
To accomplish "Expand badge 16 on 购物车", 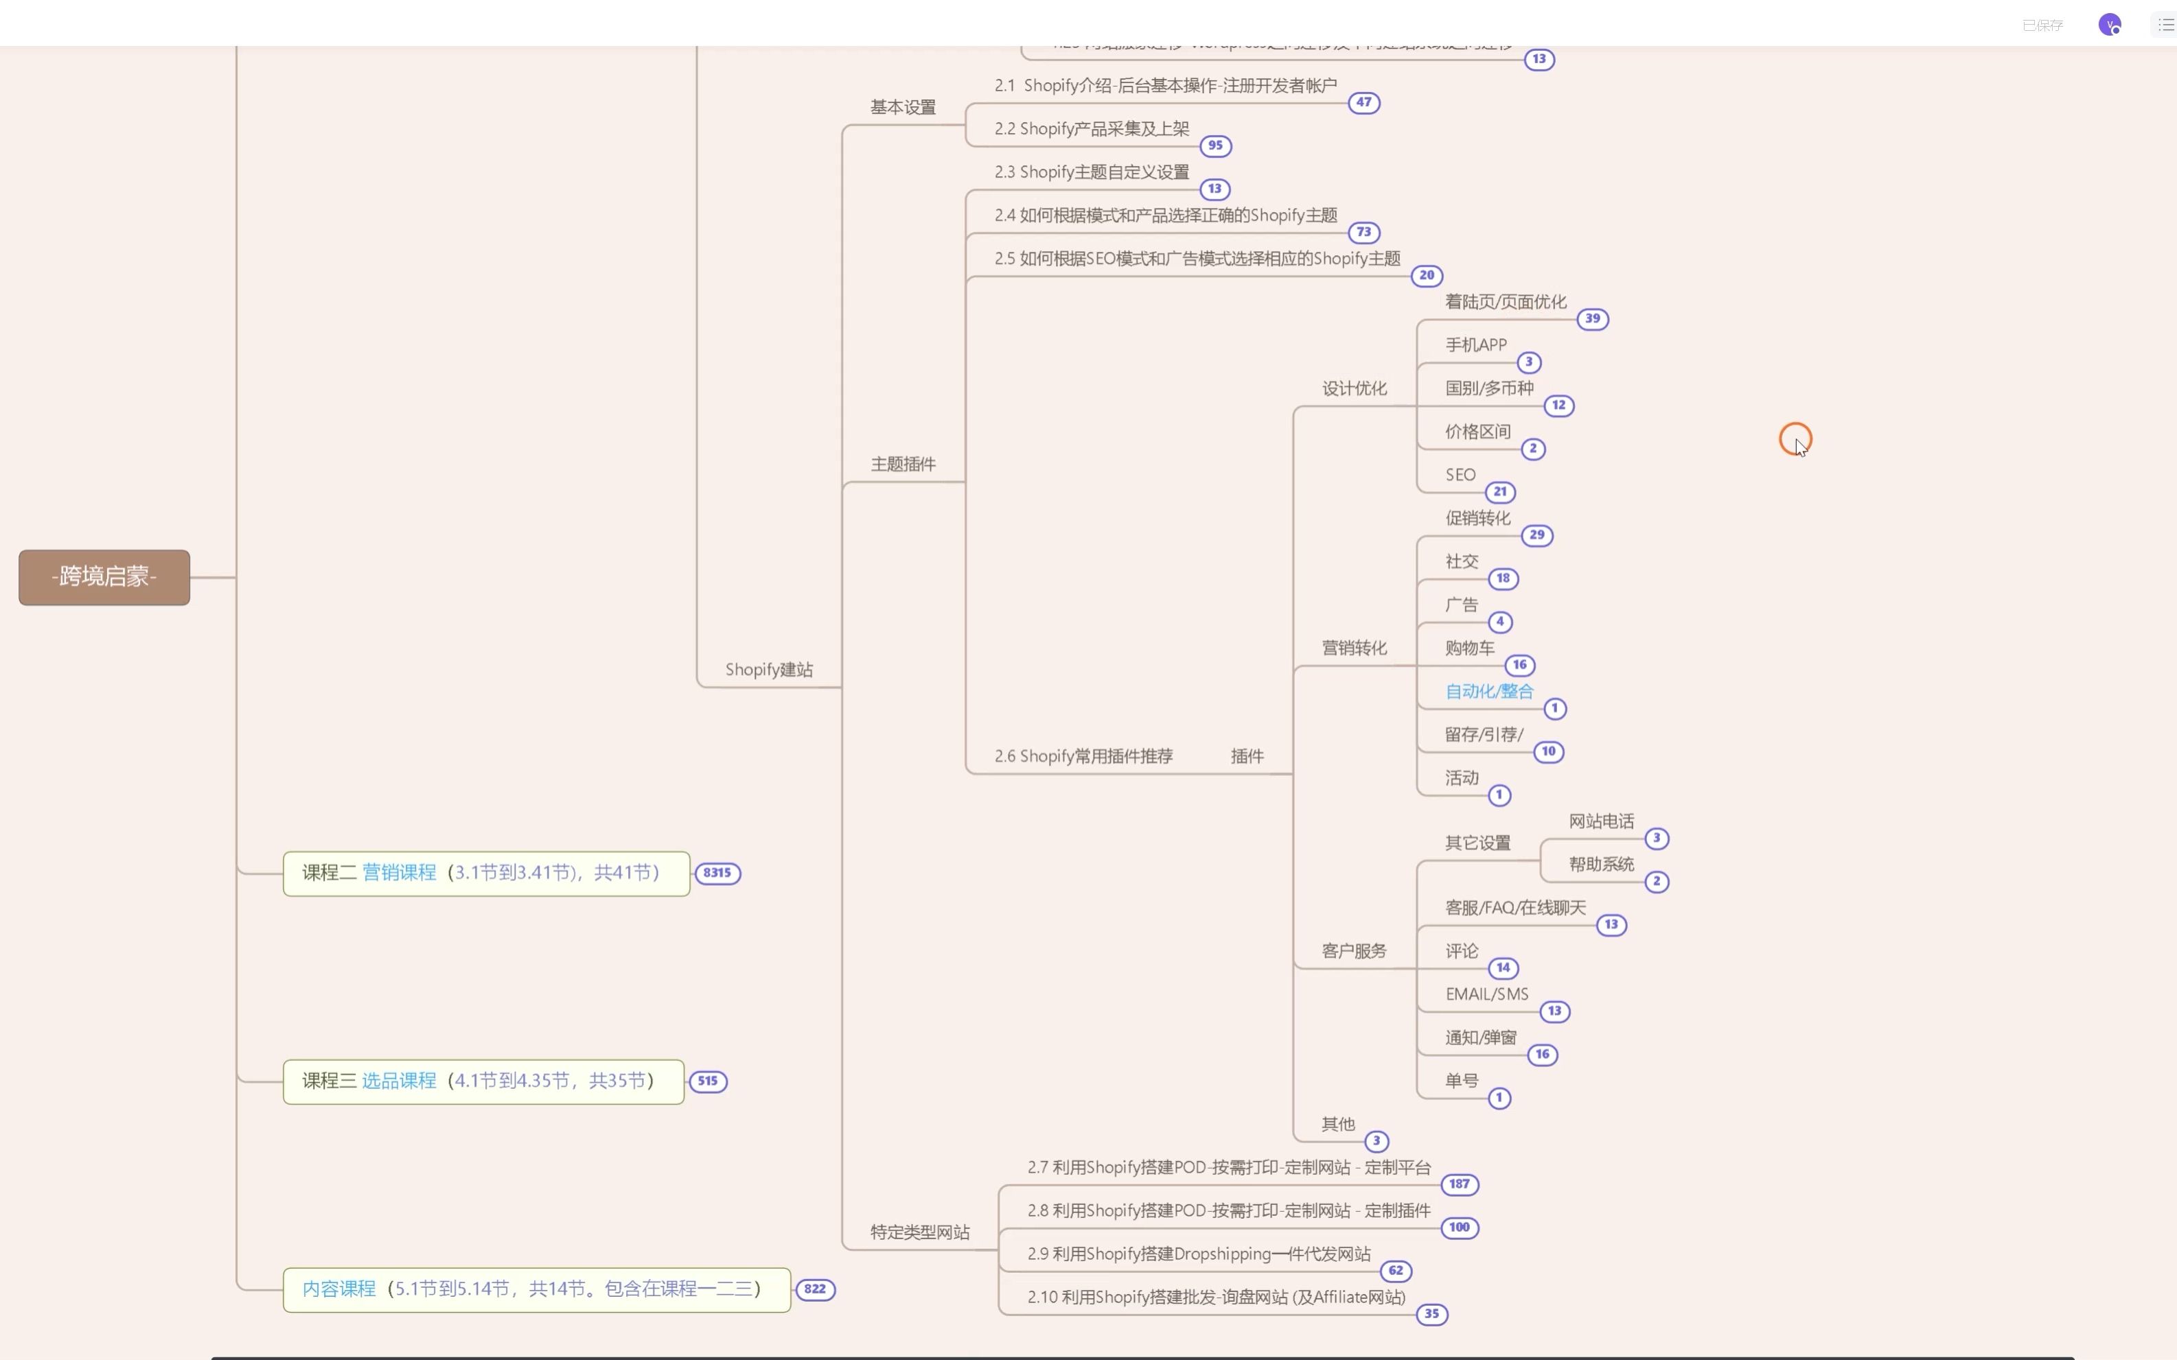I will (x=1520, y=665).
